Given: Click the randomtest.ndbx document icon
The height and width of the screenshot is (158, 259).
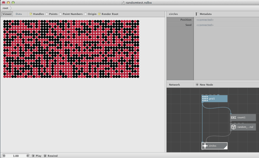Looking at the screenshot, I should click(123, 3).
